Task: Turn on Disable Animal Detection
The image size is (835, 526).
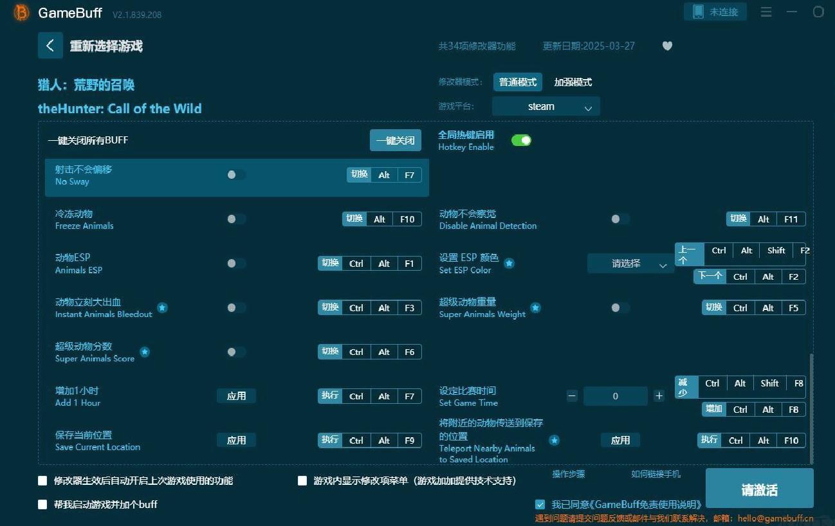Action: 620,219
